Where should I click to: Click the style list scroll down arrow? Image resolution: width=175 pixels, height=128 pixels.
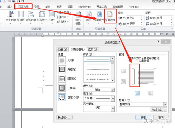pyautogui.click(x=113, y=80)
